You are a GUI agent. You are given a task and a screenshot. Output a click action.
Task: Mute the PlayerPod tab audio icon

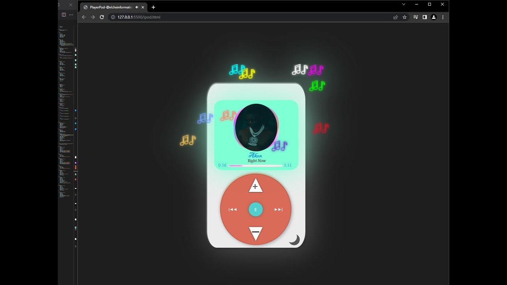137,7
